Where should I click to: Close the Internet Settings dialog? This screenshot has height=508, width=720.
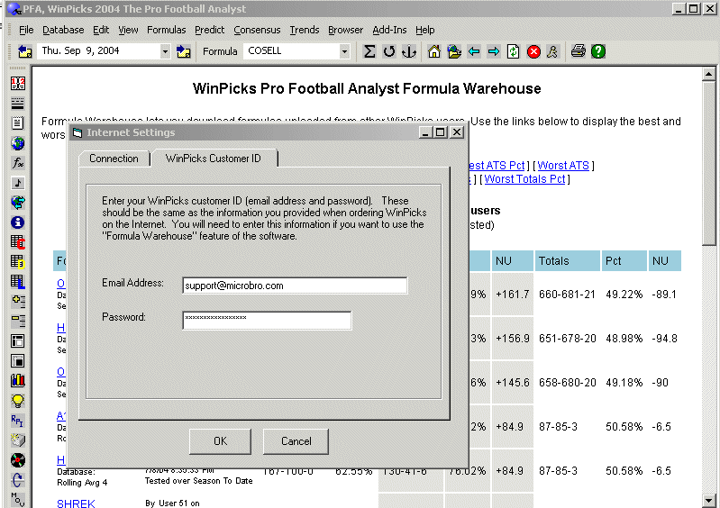(x=457, y=132)
